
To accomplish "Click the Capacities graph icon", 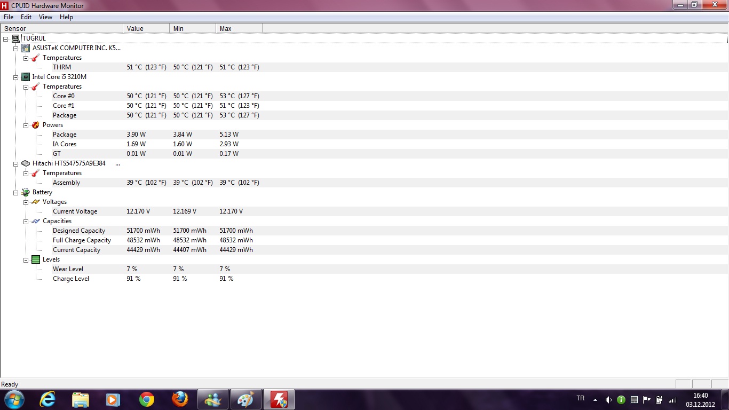I will (x=36, y=221).
